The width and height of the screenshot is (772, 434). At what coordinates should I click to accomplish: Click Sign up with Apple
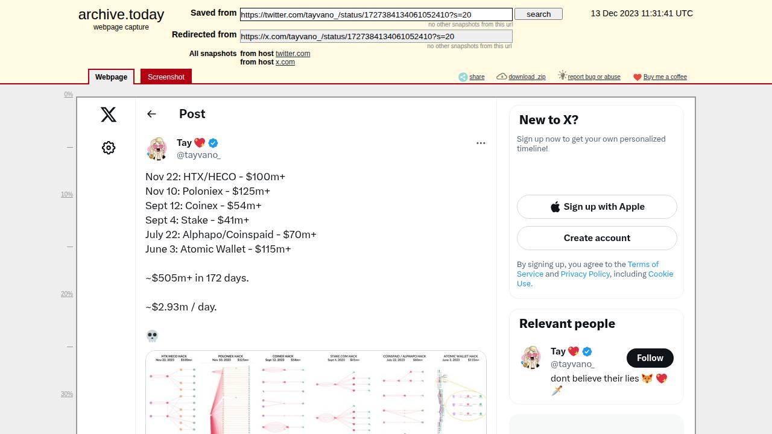pyautogui.click(x=597, y=207)
